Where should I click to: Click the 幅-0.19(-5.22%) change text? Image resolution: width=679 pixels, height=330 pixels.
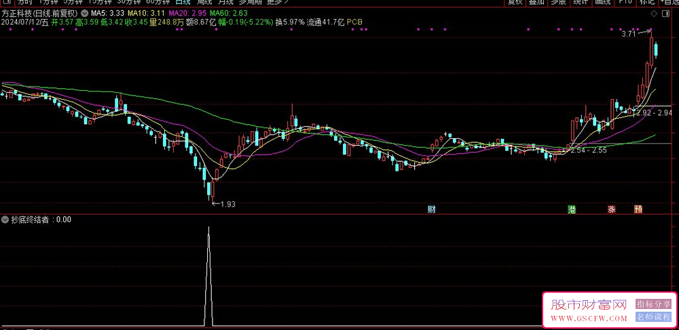[x=246, y=22]
